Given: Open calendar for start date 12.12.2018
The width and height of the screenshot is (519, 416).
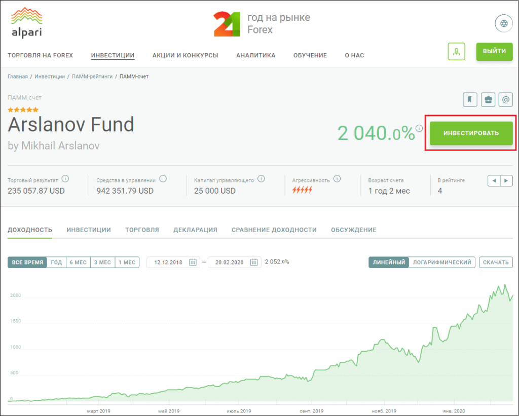Looking at the screenshot, I should (x=193, y=262).
